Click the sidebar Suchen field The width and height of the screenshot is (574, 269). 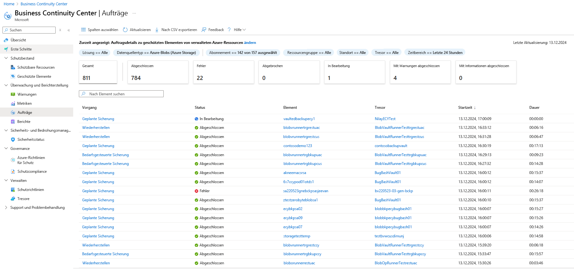[x=29, y=30]
